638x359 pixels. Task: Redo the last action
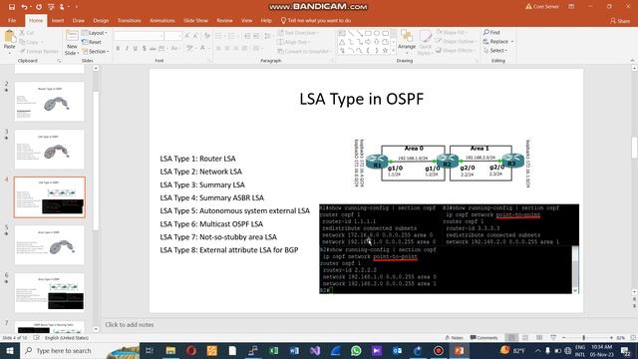click(x=39, y=7)
